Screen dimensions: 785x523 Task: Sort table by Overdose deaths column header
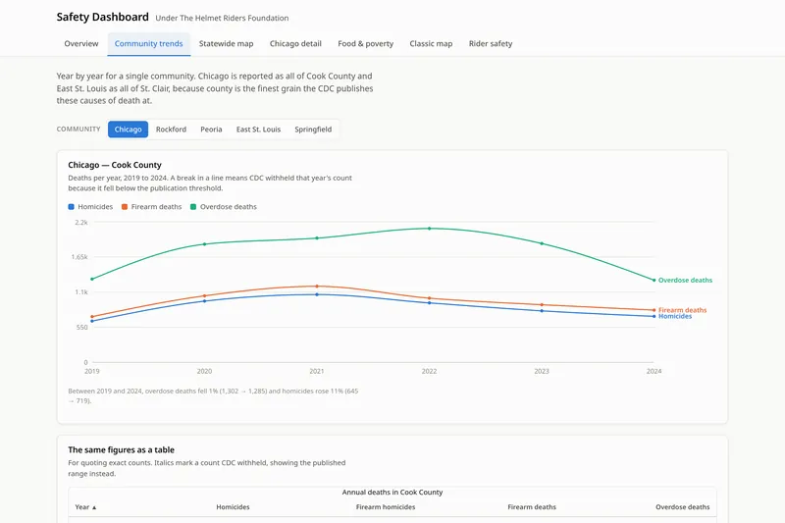pyautogui.click(x=682, y=507)
